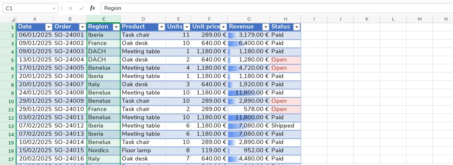453x165 pixels.
Task: Click the Floor lamp product cell
Action: tap(143, 151)
